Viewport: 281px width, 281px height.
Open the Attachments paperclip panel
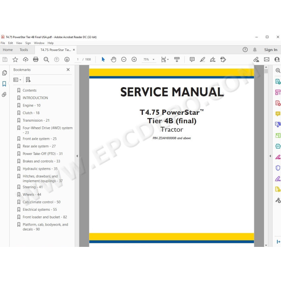pos(4,94)
